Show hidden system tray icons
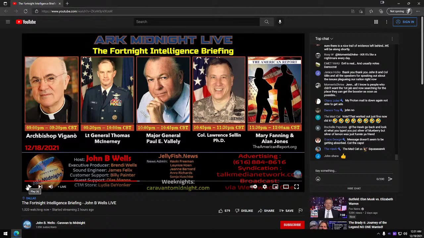The height and width of the screenshot is (238, 424). pos(378,234)
